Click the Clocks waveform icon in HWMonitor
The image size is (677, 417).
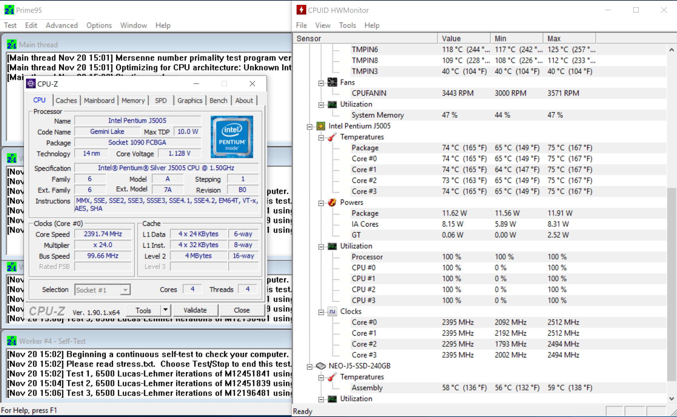click(x=332, y=311)
